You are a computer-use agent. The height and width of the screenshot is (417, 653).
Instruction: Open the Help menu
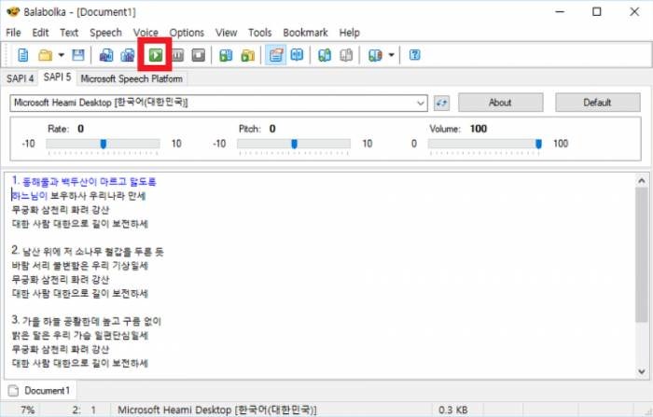tap(349, 33)
